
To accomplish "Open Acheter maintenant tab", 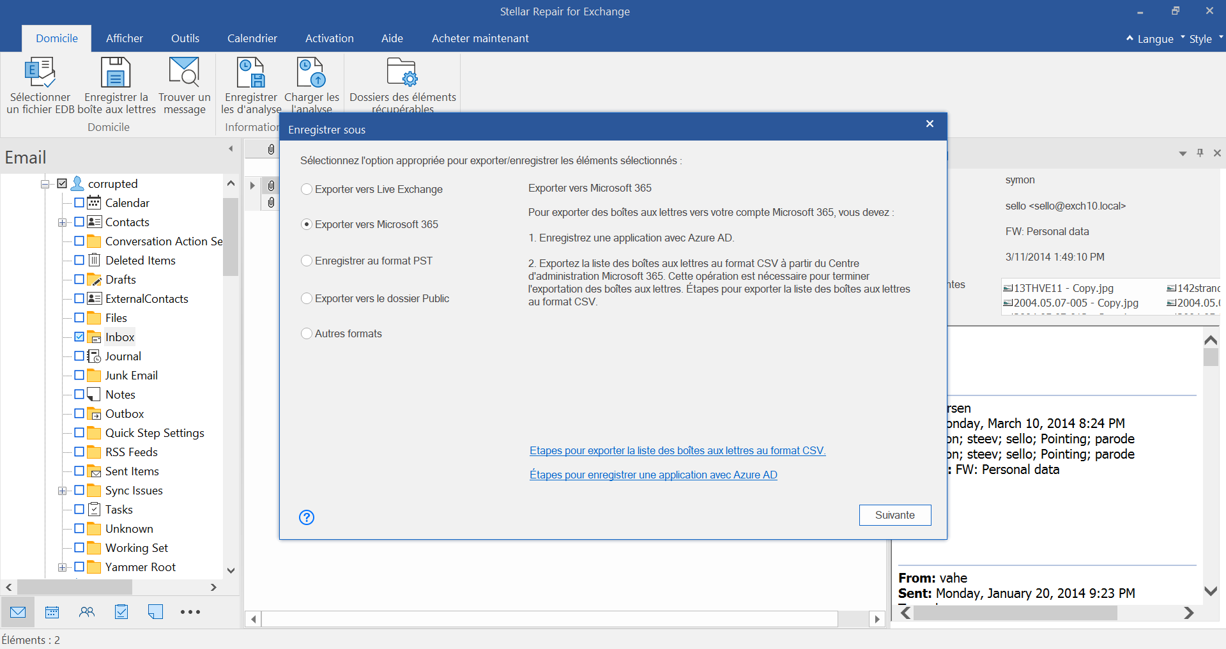I will tap(480, 38).
